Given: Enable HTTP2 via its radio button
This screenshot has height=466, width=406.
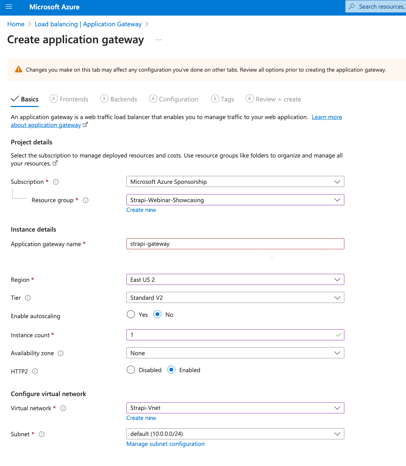Looking at the screenshot, I should [x=171, y=370].
